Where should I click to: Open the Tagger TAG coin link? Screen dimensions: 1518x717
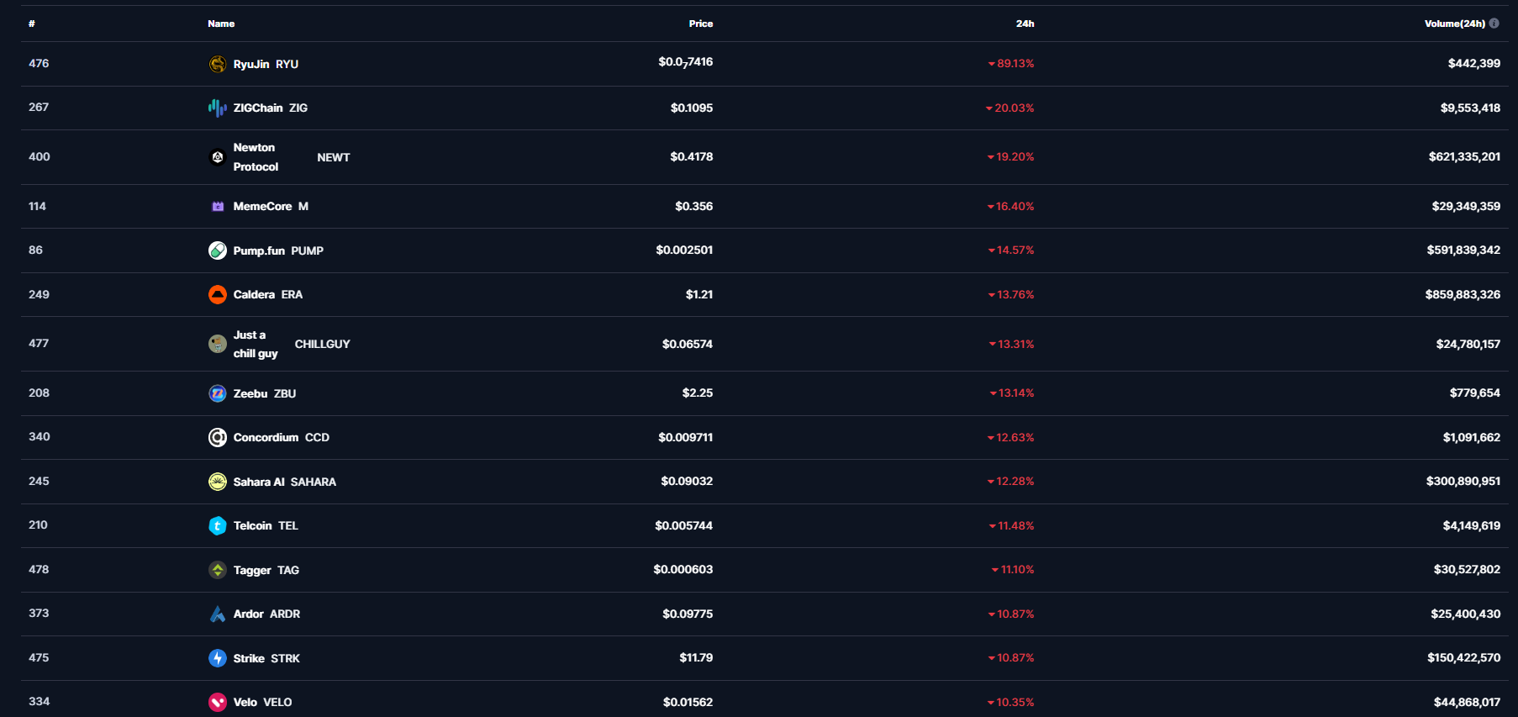pyautogui.click(x=252, y=570)
